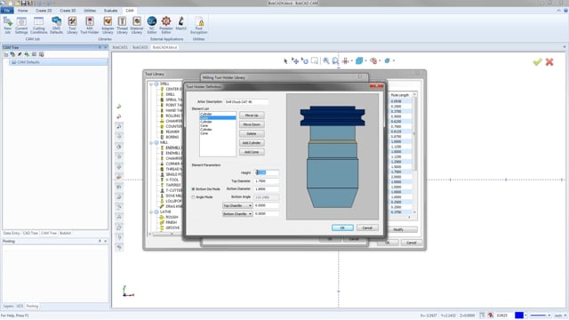Viewport: 569px width, 320px height.
Task: Click Delete in Tool Holder Definition
Action: (252, 133)
